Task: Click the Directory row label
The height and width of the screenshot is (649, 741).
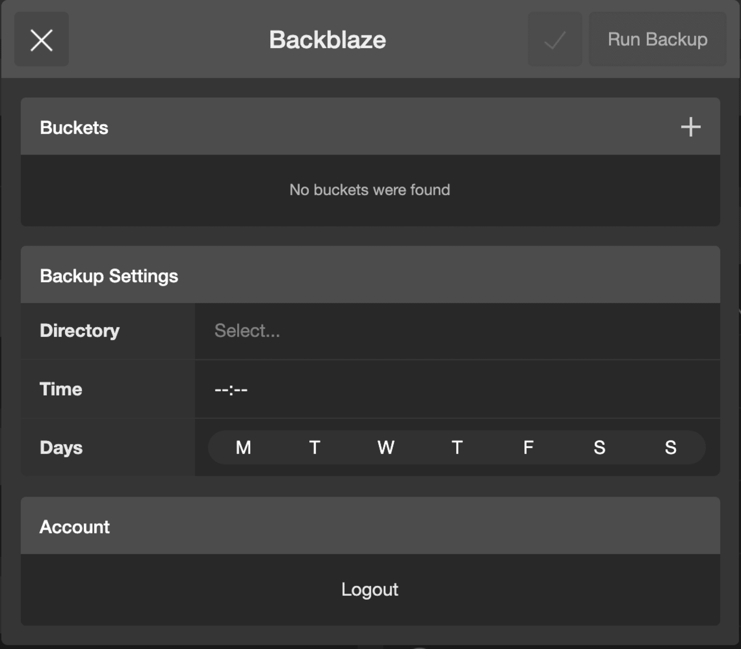Action: pos(79,331)
